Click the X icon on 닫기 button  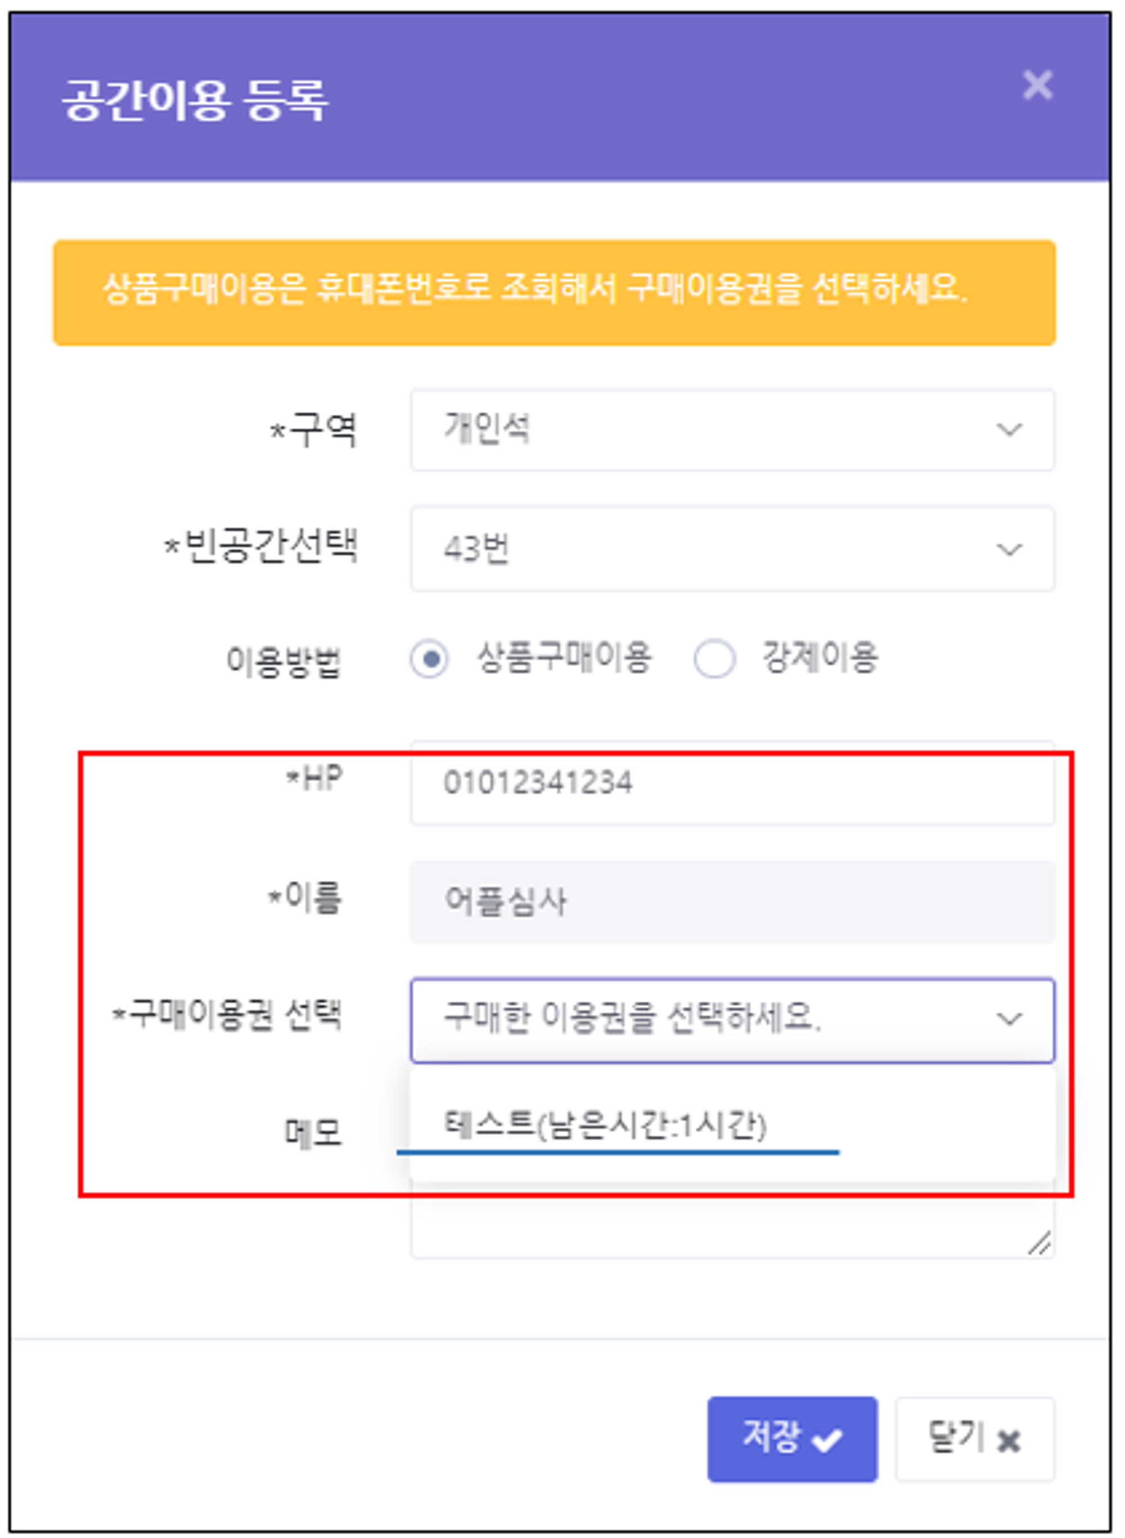pos(1009,1441)
